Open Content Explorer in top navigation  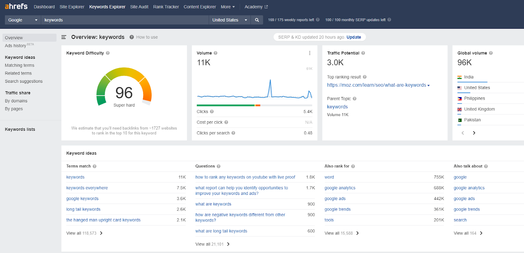point(200,7)
